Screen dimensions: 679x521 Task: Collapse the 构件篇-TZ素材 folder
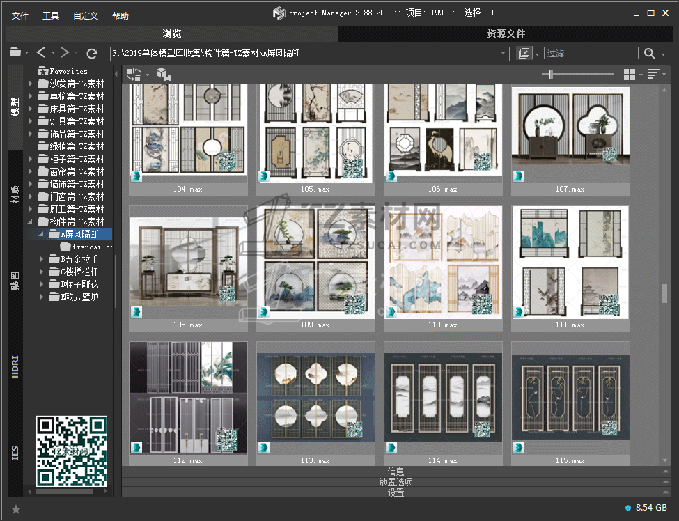tap(31, 221)
